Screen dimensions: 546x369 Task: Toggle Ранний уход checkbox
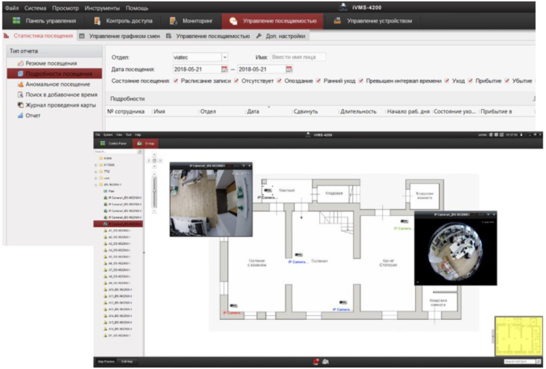(318, 80)
